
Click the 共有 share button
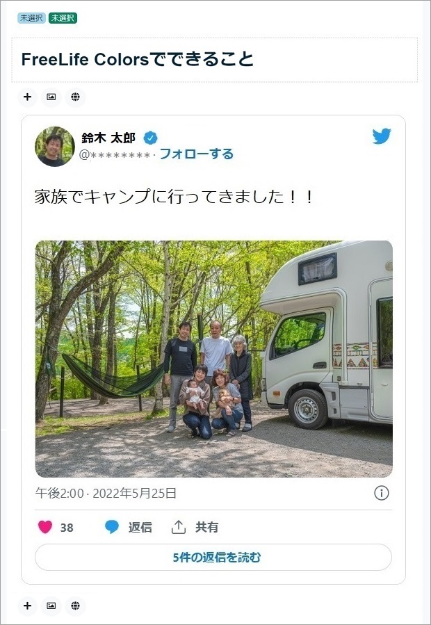195,527
